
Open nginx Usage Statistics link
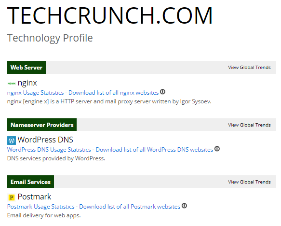(35, 93)
